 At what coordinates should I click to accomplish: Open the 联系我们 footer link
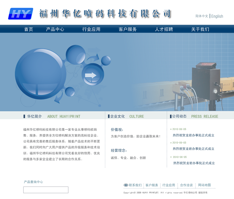tap(135, 185)
